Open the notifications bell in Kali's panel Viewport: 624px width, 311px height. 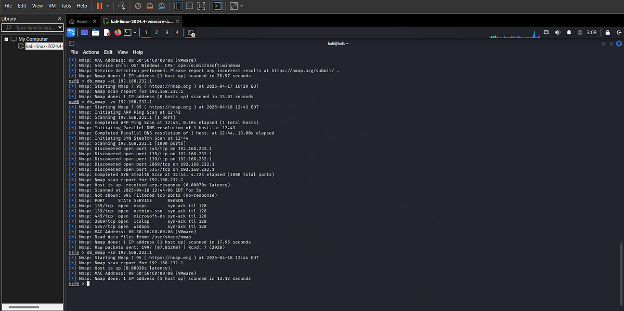pyautogui.click(x=569, y=32)
